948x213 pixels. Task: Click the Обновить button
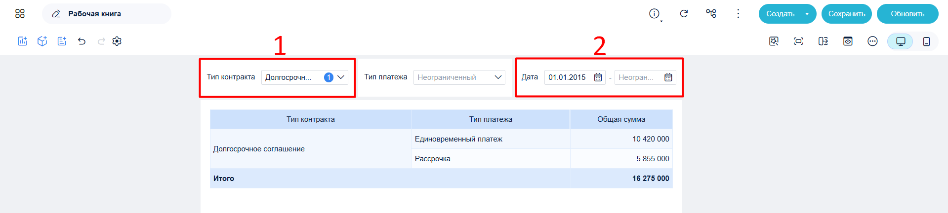click(x=907, y=14)
